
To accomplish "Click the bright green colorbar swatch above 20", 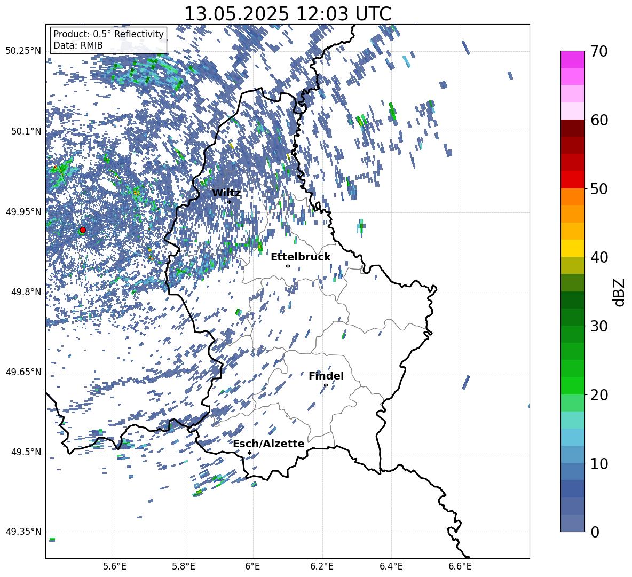I will [573, 385].
